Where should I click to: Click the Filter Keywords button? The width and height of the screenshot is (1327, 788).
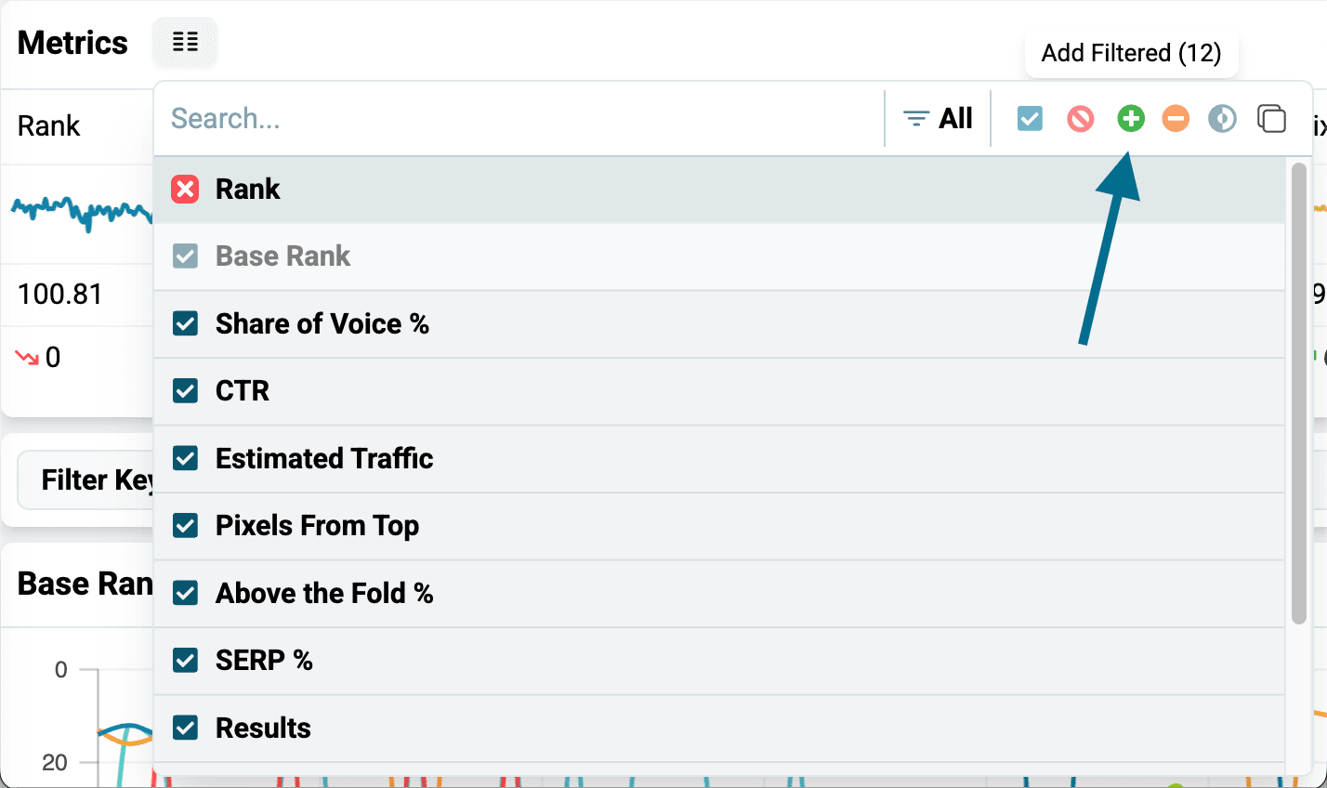(x=85, y=480)
